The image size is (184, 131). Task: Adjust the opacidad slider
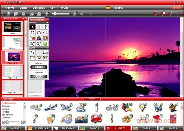click(x=39, y=77)
